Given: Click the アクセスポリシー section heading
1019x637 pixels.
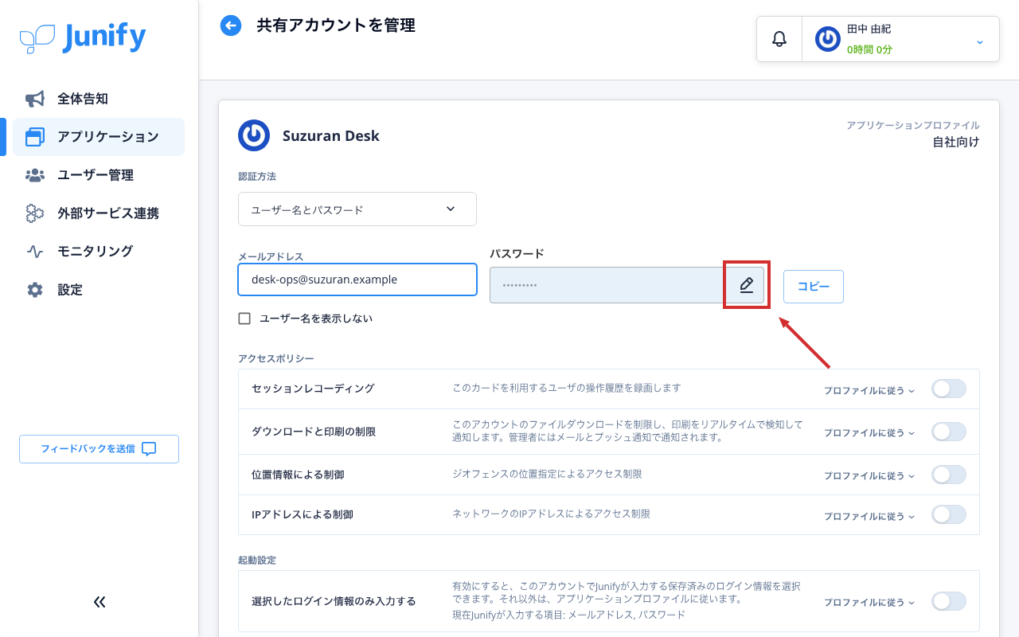Looking at the screenshot, I should click(276, 358).
